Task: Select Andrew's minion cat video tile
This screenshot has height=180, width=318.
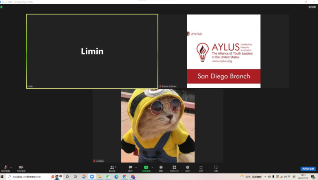Action: point(158,126)
